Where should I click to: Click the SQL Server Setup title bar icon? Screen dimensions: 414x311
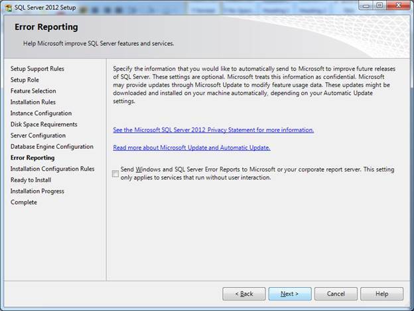coord(8,7)
